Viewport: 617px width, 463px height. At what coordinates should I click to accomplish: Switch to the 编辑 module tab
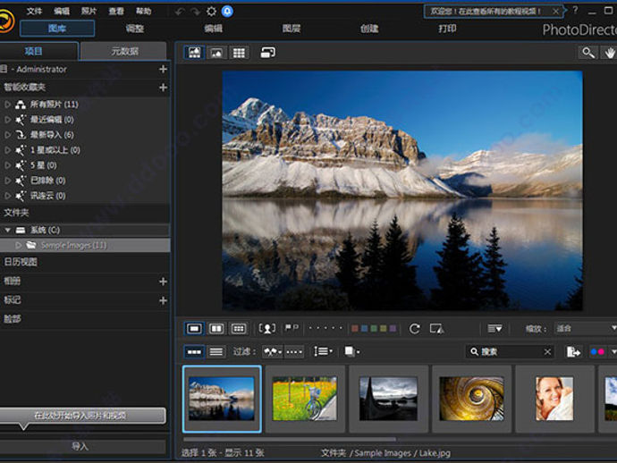click(214, 29)
